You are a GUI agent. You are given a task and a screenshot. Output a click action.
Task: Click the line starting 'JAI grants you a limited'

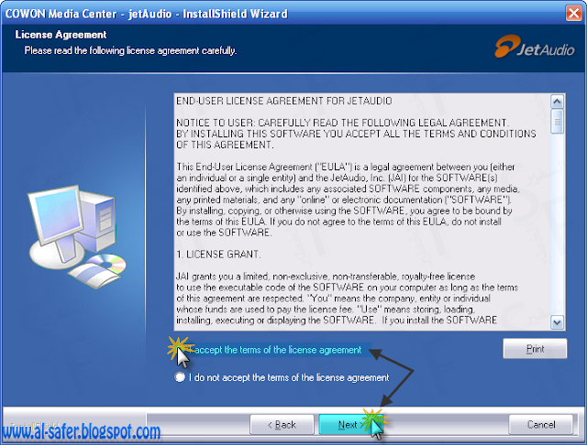pyautogui.click(x=326, y=277)
